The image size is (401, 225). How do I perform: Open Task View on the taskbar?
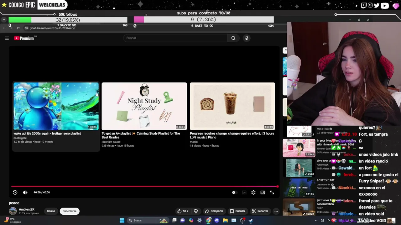[x=174, y=220]
